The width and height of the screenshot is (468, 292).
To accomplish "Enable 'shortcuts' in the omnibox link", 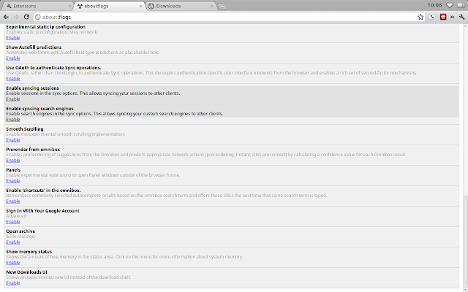I will (x=13, y=201).
